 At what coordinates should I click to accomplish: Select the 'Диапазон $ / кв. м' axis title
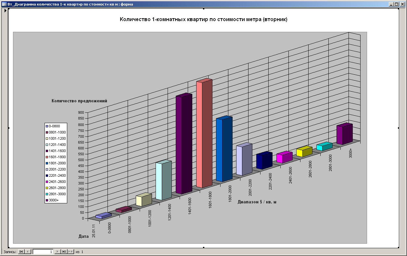[x=257, y=202]
